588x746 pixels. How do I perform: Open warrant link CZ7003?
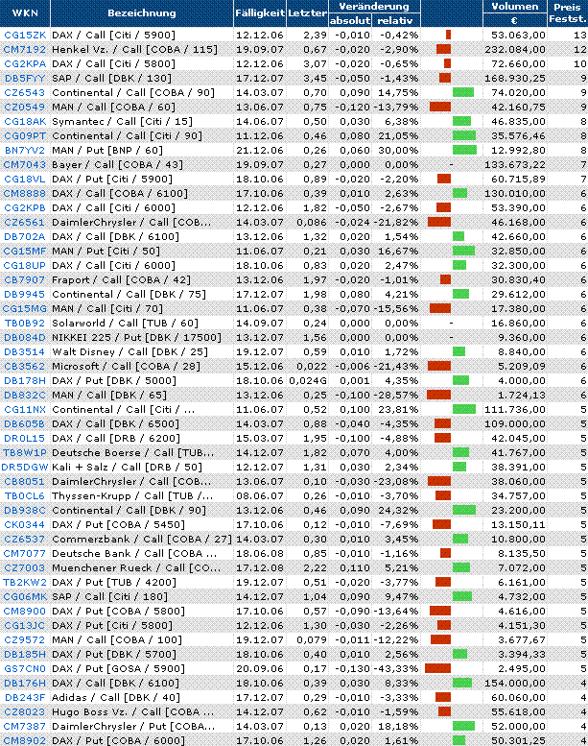click(25, 568)
